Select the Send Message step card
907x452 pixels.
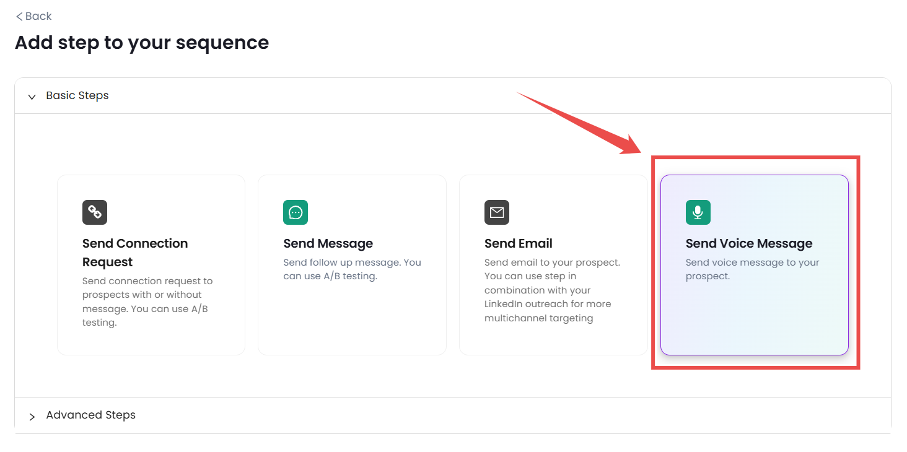[x=352, y=265]
